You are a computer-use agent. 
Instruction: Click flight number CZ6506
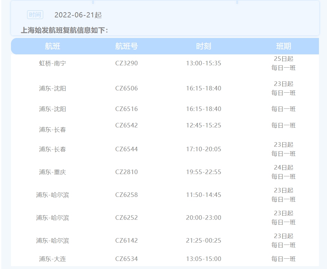[126, 88]
